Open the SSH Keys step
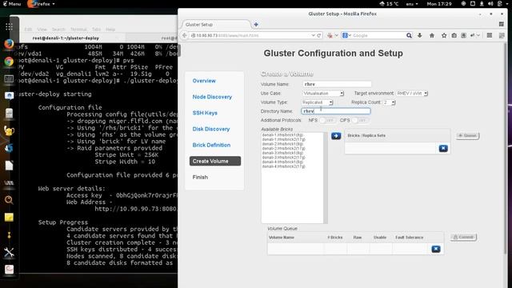512x288 pixels. click(205, 113)
